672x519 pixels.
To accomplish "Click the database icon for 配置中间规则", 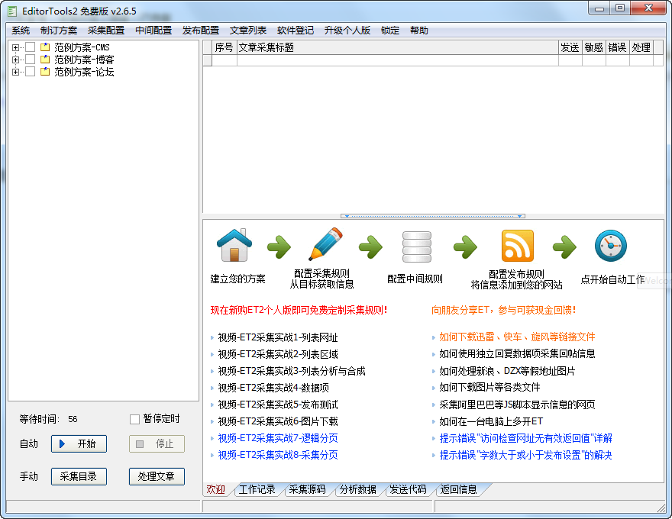I will click(417, 247).
